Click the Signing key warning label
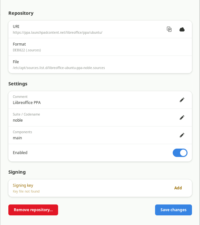 [x=23, y=186]
